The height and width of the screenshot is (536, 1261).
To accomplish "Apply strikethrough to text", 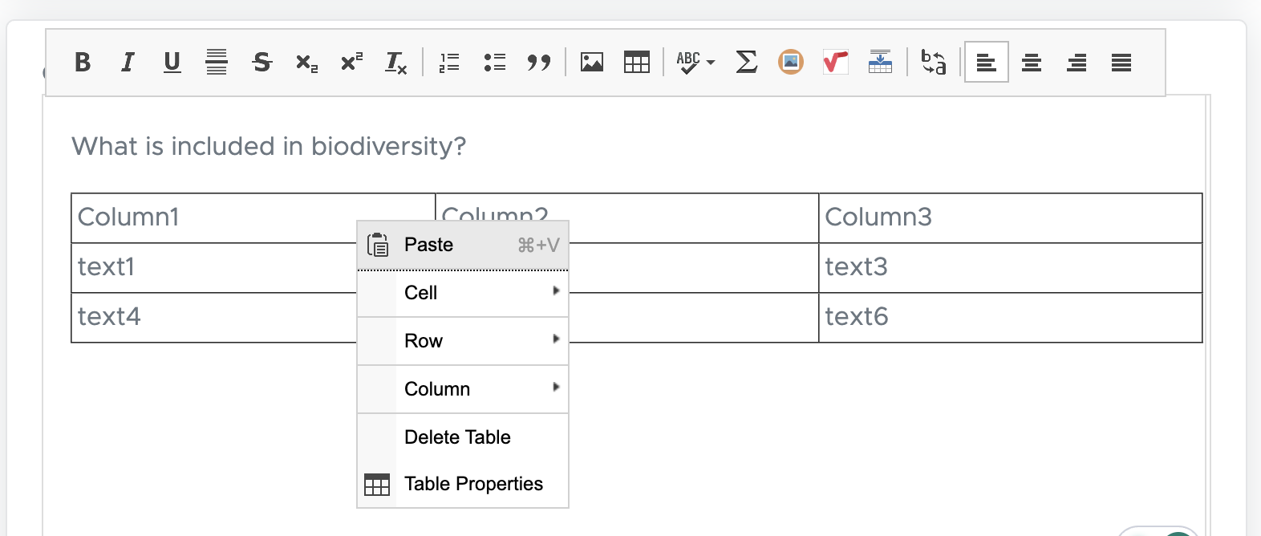I will [262, 62].
